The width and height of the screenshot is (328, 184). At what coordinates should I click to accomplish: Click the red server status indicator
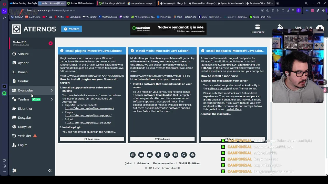(x=50, y=43)
